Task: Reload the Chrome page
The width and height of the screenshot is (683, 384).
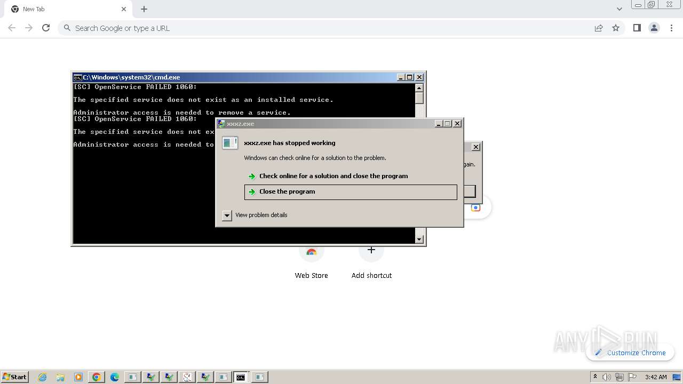Action: pyautogui.click(x=46, y=28)
